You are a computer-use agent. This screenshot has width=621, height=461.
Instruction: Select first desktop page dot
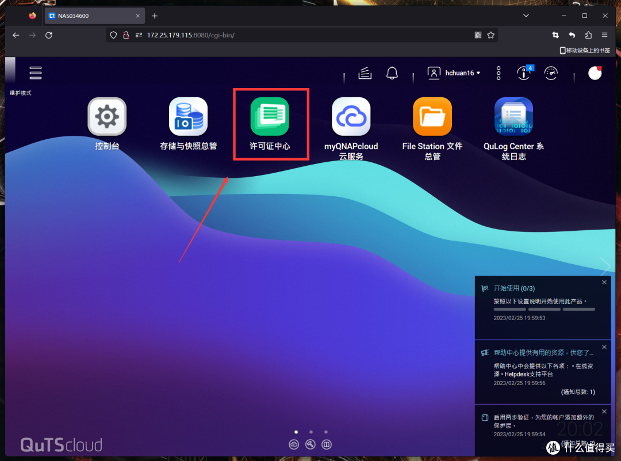[x=296, y=432]
